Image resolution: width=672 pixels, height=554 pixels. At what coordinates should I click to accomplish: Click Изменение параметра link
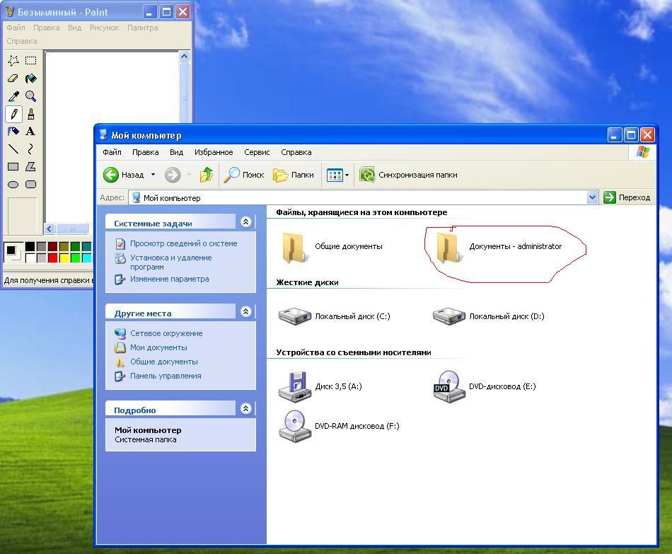169,279
